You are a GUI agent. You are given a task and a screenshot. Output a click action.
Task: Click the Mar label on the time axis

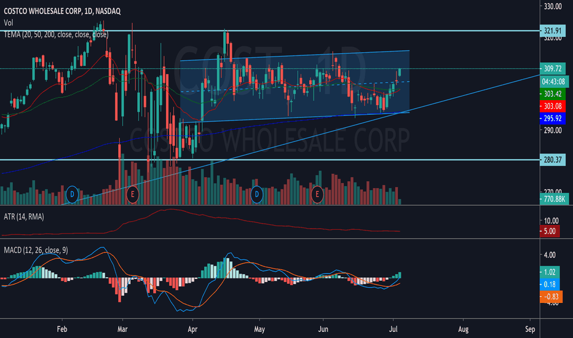pyautogui.click(x=122, y=329)
